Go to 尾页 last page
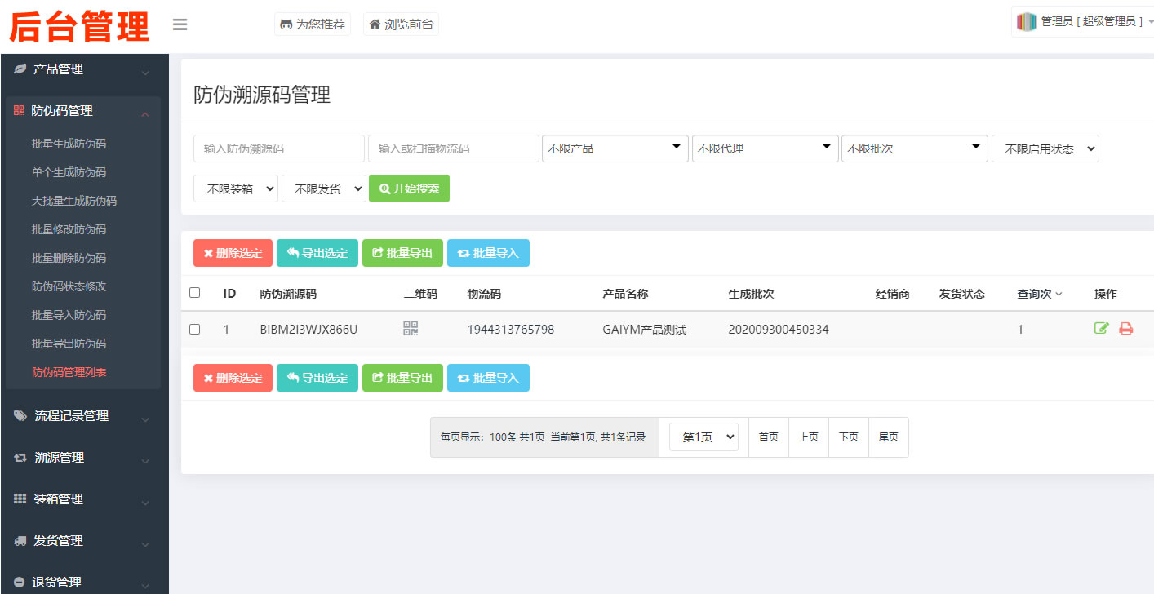The width and height of the screenshot is (1154, 594). [889, 437]
